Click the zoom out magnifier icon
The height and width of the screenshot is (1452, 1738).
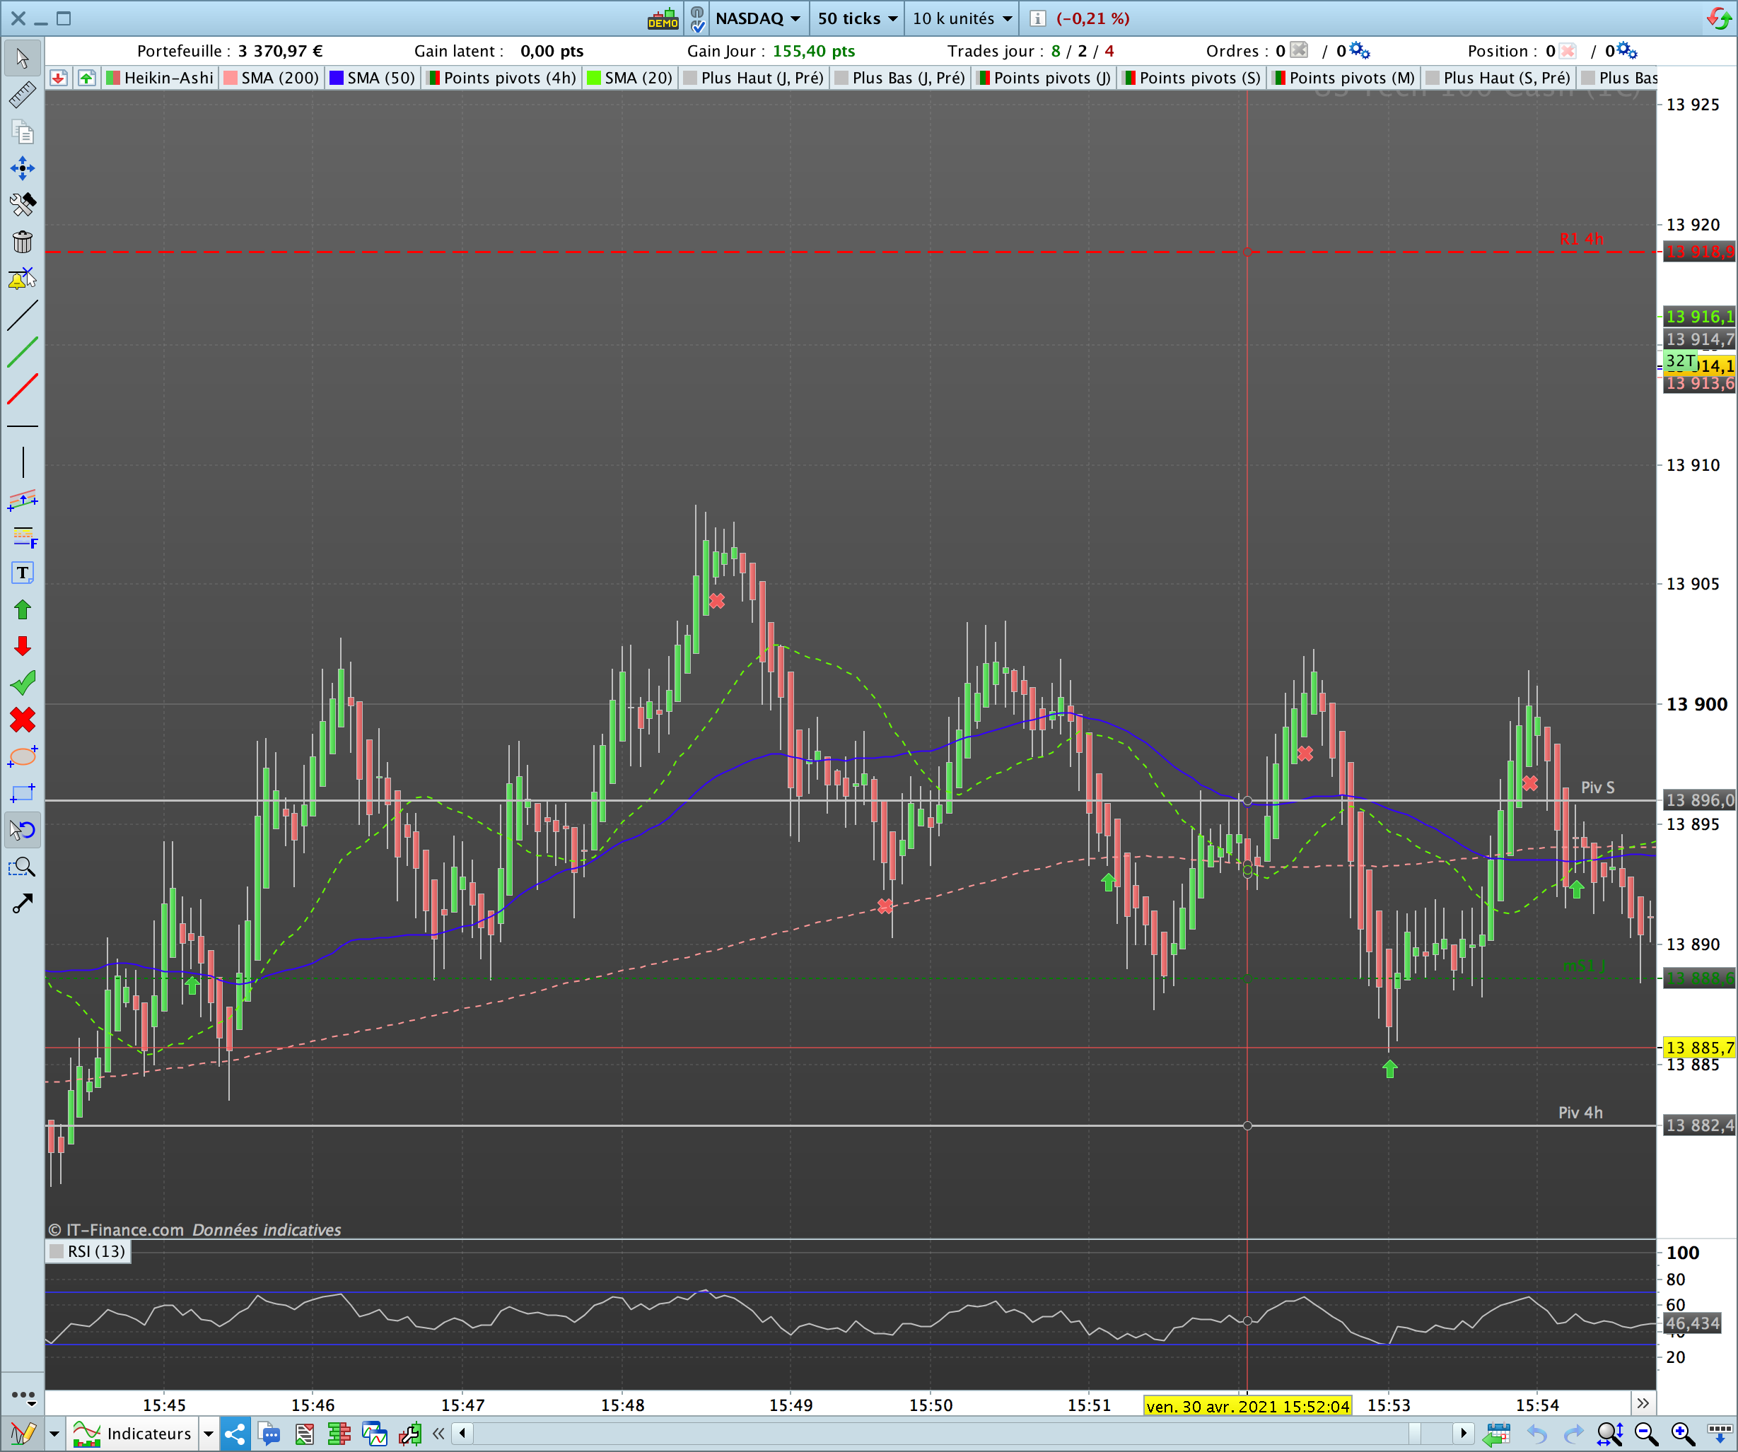coord(1646,1434)
